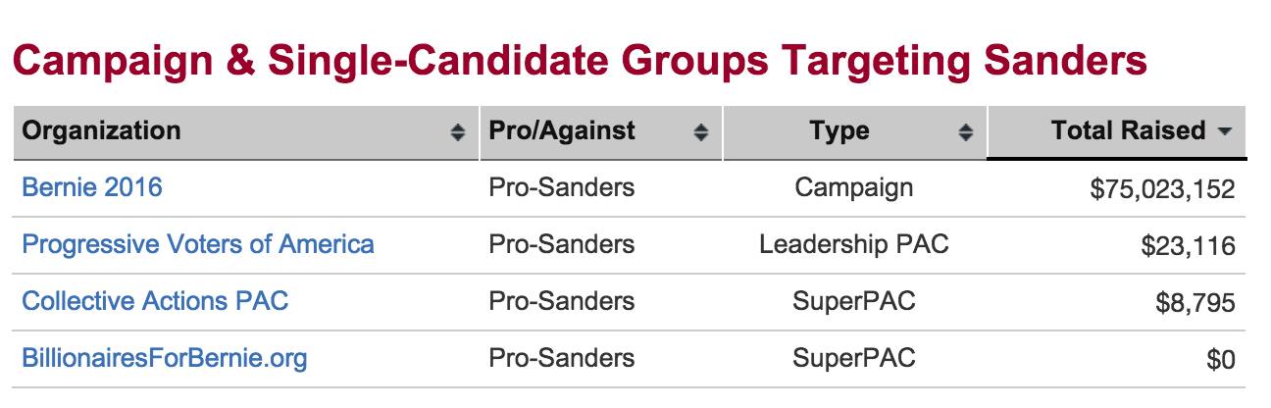This screenshot has width=1271, height=408.
Task: Open Collective Actions PAC link
Action: [x=155, y=300]
